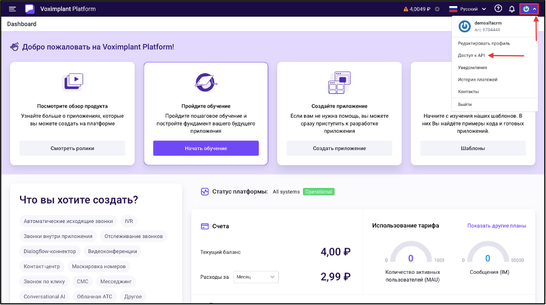The width and height of the screenshot is (546, 305).
Task: Click account number л/с 8704448
Action: (x=487, y=30)
